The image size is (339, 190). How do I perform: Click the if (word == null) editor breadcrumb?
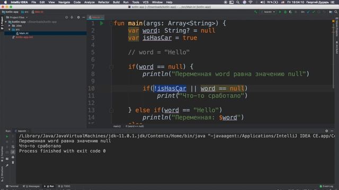tap(135, 126)
